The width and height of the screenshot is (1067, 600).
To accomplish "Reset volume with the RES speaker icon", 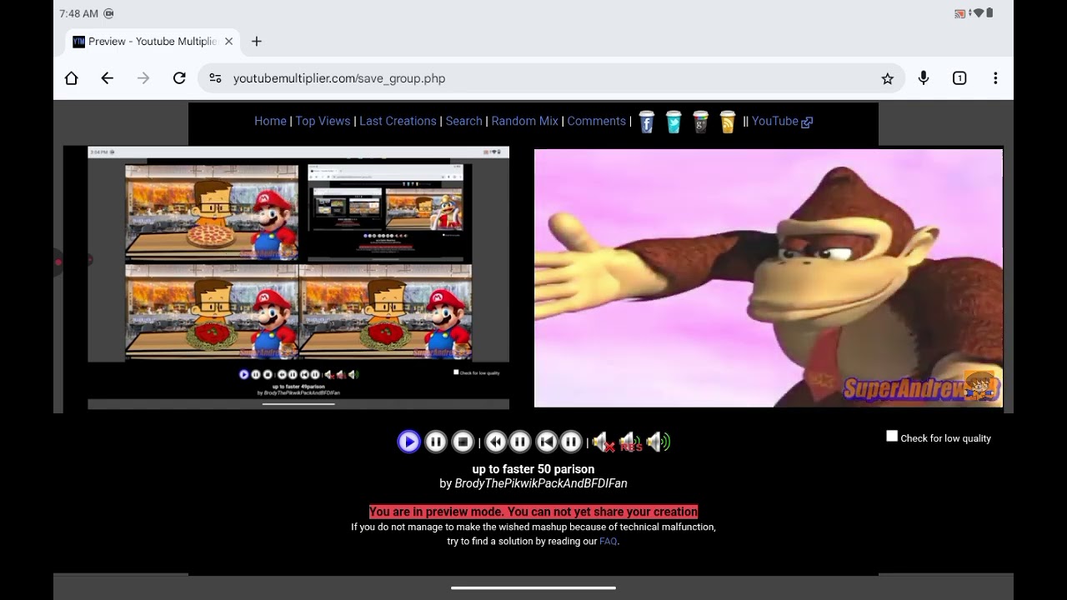I will pos(630,442).
